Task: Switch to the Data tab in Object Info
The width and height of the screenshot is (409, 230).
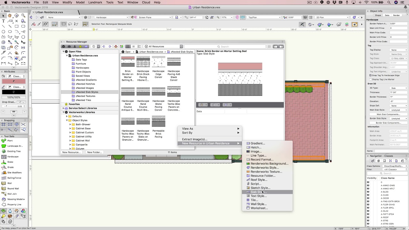Action: [x=387, y=15]
